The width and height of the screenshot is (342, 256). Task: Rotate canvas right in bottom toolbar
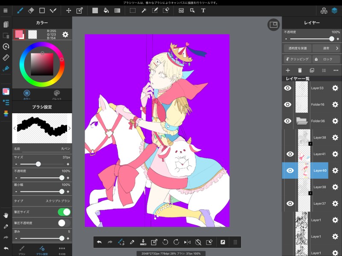(x=176, y=242)
